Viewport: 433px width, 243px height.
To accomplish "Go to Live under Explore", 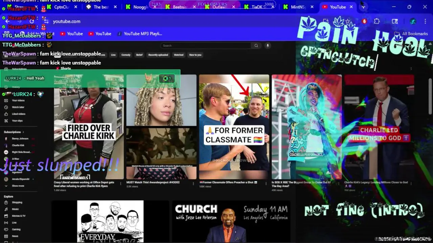I will coord(14,223).
